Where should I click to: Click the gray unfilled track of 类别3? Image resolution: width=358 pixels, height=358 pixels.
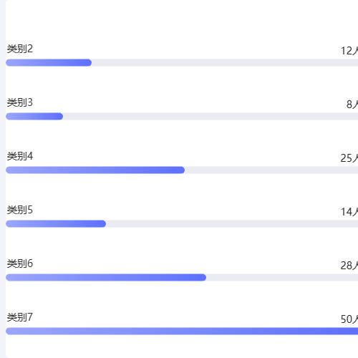211,116
